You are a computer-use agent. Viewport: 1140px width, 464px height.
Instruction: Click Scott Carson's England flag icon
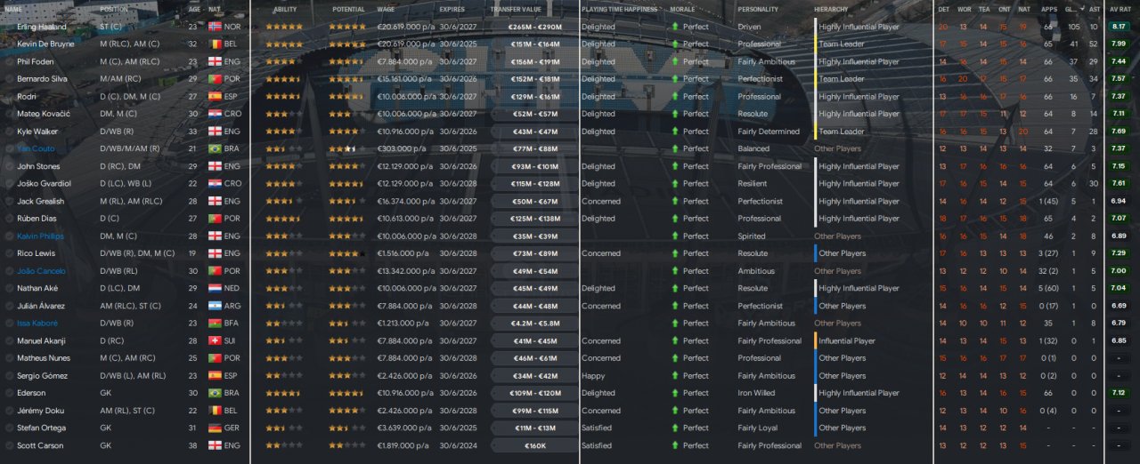coord(215,445)
